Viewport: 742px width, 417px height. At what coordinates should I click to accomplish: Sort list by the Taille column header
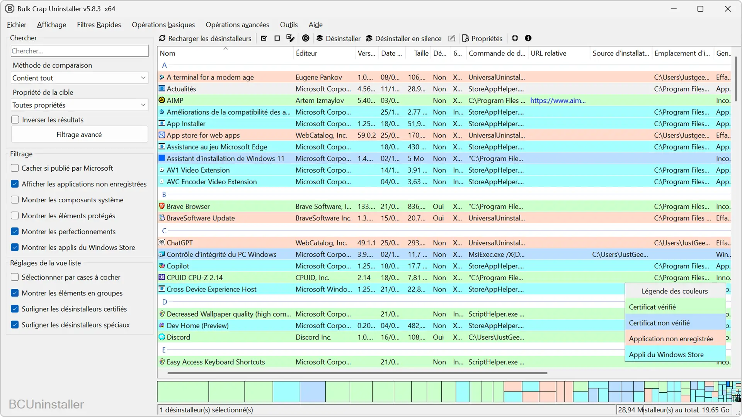pyautogui.click(x=418, y=53)
